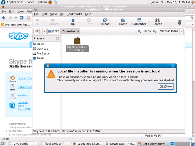Open Firefox Edit menu

12,12
